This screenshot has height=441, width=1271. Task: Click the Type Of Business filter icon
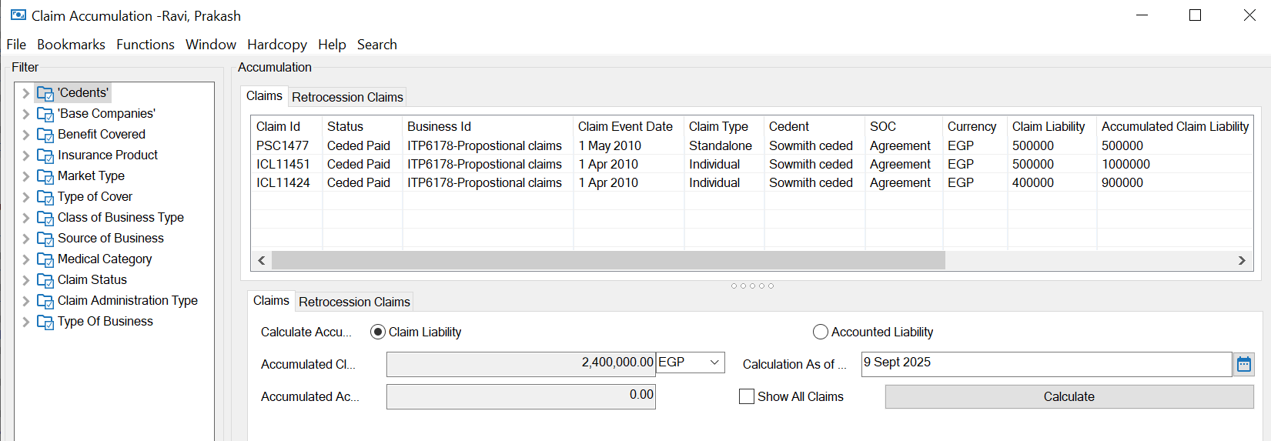pos(45,322)
